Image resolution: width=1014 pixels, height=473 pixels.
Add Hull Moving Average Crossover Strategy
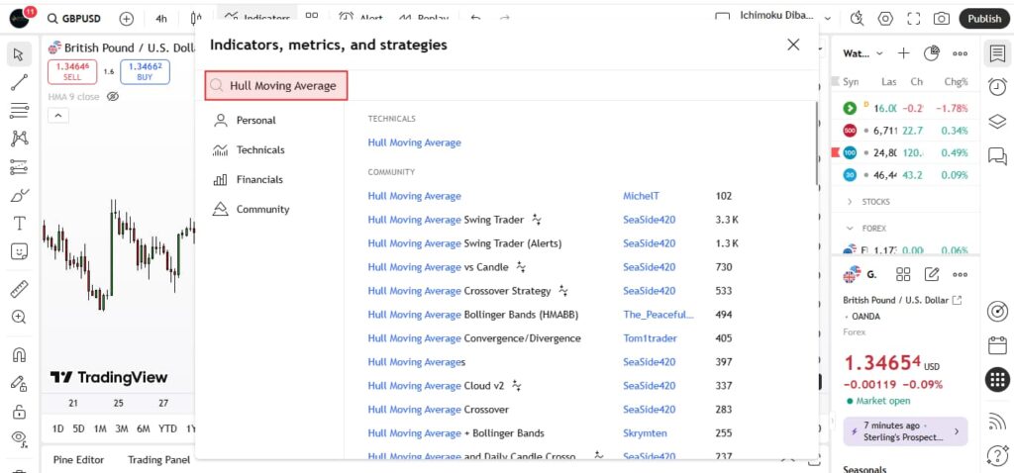click(458, 291)
